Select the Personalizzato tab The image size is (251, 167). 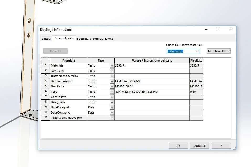pyautogui.click(x=64, y=38)
